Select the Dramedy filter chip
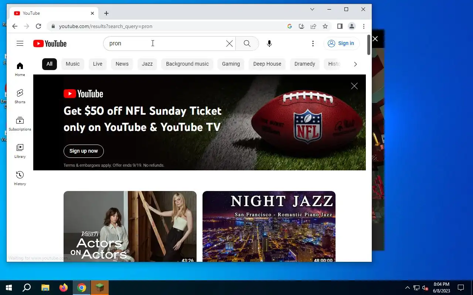 (305, 64)
